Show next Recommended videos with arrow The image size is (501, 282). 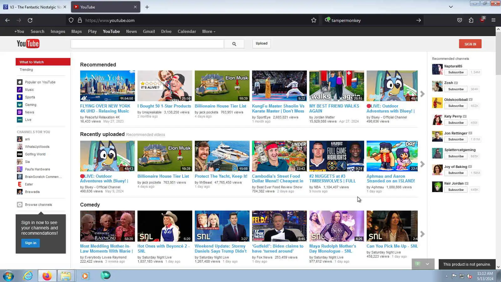[x=422, y=94]
